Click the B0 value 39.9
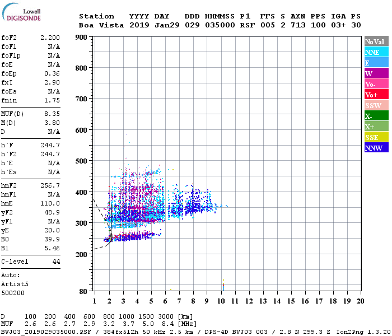 point(52,239)
